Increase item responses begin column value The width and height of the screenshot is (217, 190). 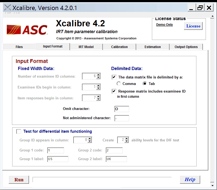(98, 96)
